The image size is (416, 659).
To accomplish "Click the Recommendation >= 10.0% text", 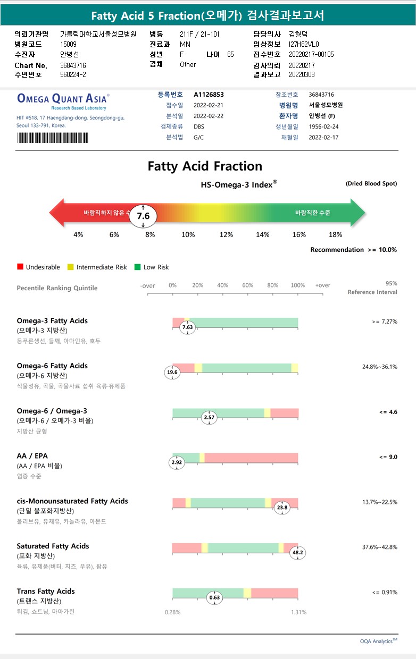I will 353,250.
